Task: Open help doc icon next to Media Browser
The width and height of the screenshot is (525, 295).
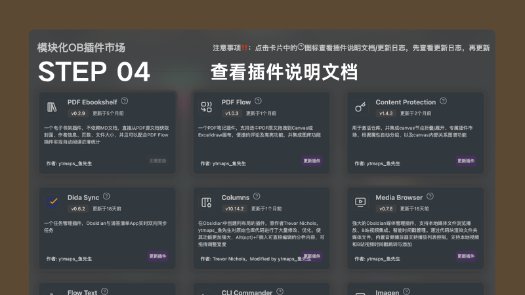Action: pos(430,196)
